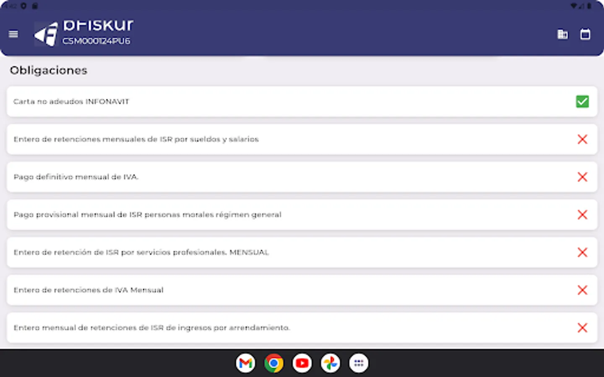Click the red X for ISR sueldos y salarios row
This screenshot has height=377, width=604.
582,139
